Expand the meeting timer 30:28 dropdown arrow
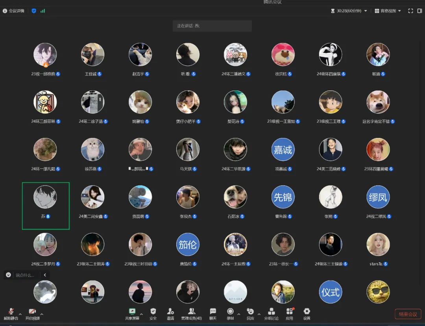This screenshot has width=425, height=326. tap(366, 11)
